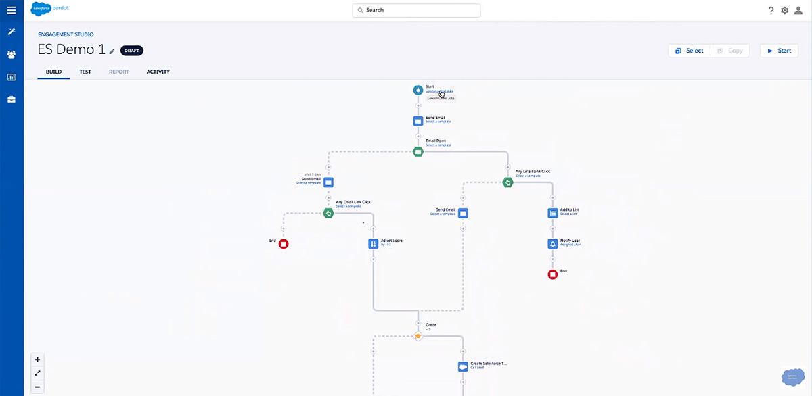The image size is (812, 396).
Task: Open the settings gear in header
Action: [x=785, y=11]
